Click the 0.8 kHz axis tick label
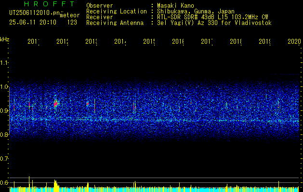Screen dimensions: 303x192 coord(4,134)
